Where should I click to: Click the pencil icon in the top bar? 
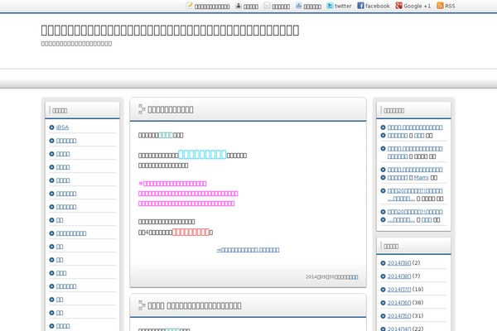click(189, 6)
